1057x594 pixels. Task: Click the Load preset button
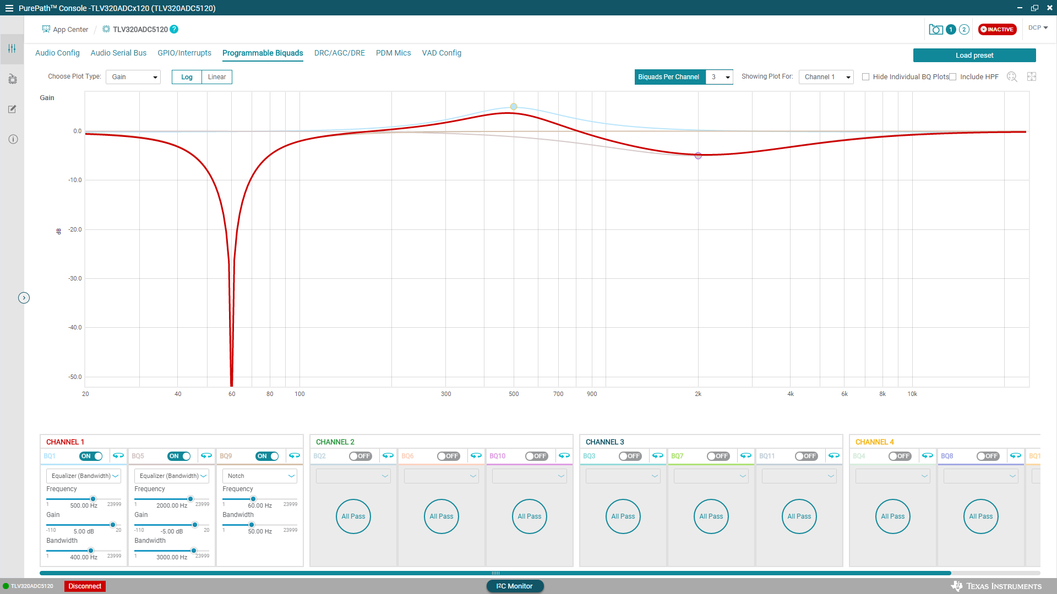point(974,56)
